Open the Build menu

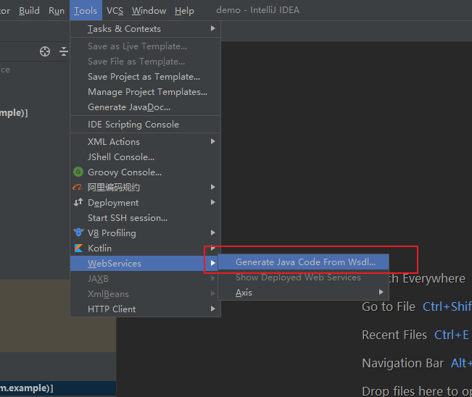click(x=29, y=11)
